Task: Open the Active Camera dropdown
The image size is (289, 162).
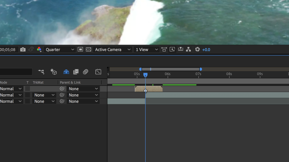Action: (113, 49)
